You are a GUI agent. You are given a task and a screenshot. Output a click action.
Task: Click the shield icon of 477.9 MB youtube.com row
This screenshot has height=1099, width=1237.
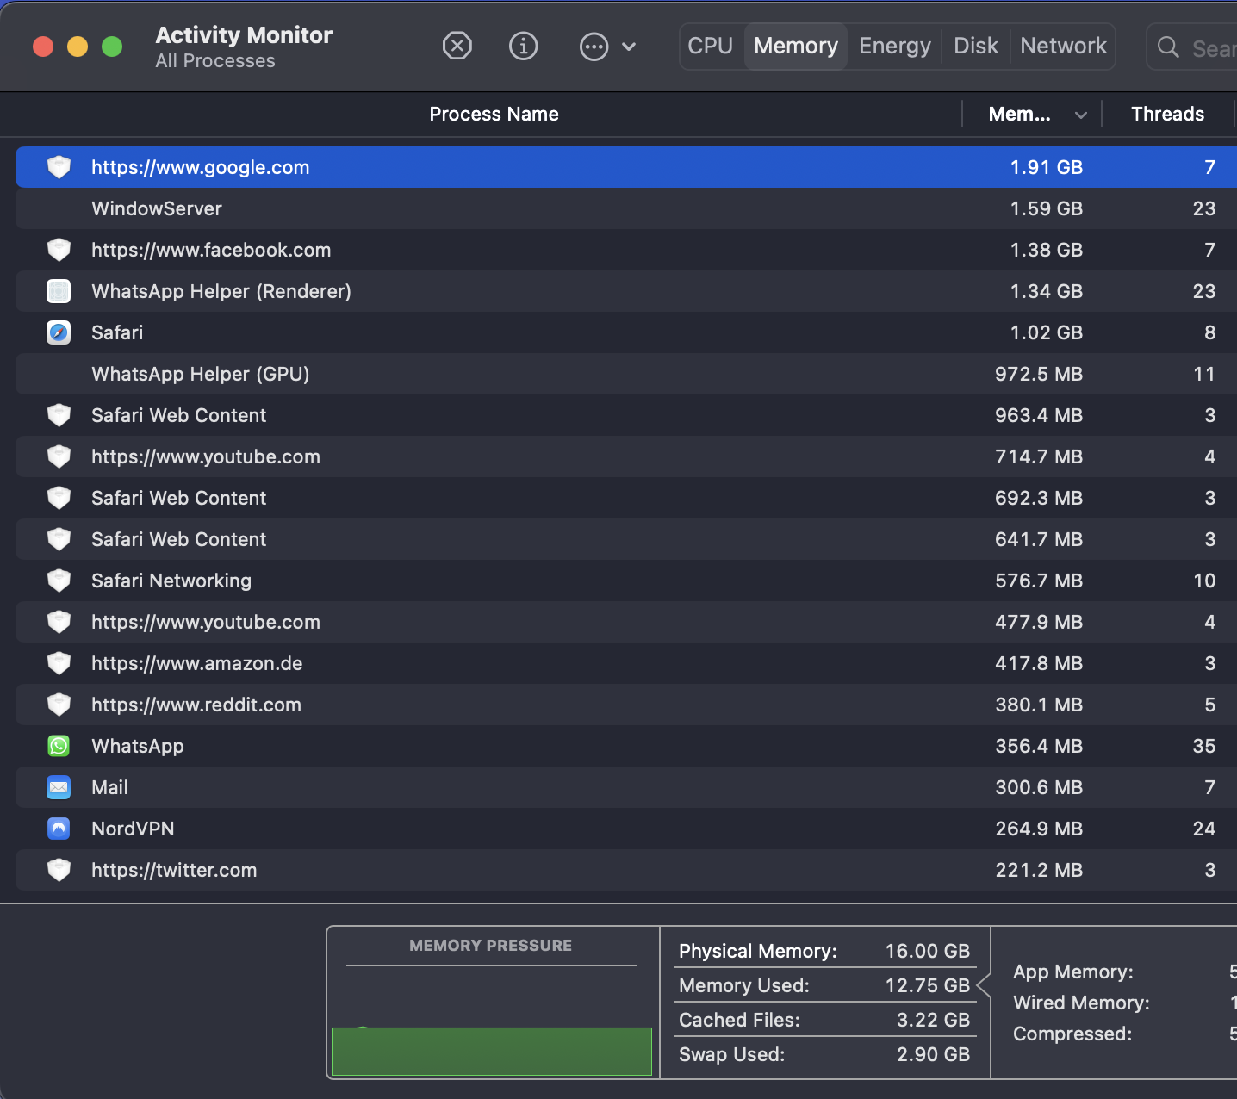tap(59, 622)
